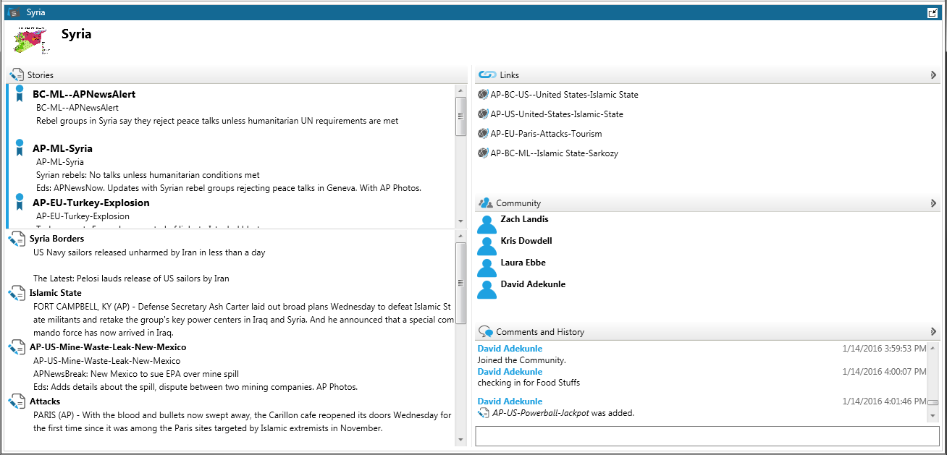Click 'The Latest: Pelosi lauds release' line
Viewport: 947px width, 455px height.
click(x=131, y=278)
